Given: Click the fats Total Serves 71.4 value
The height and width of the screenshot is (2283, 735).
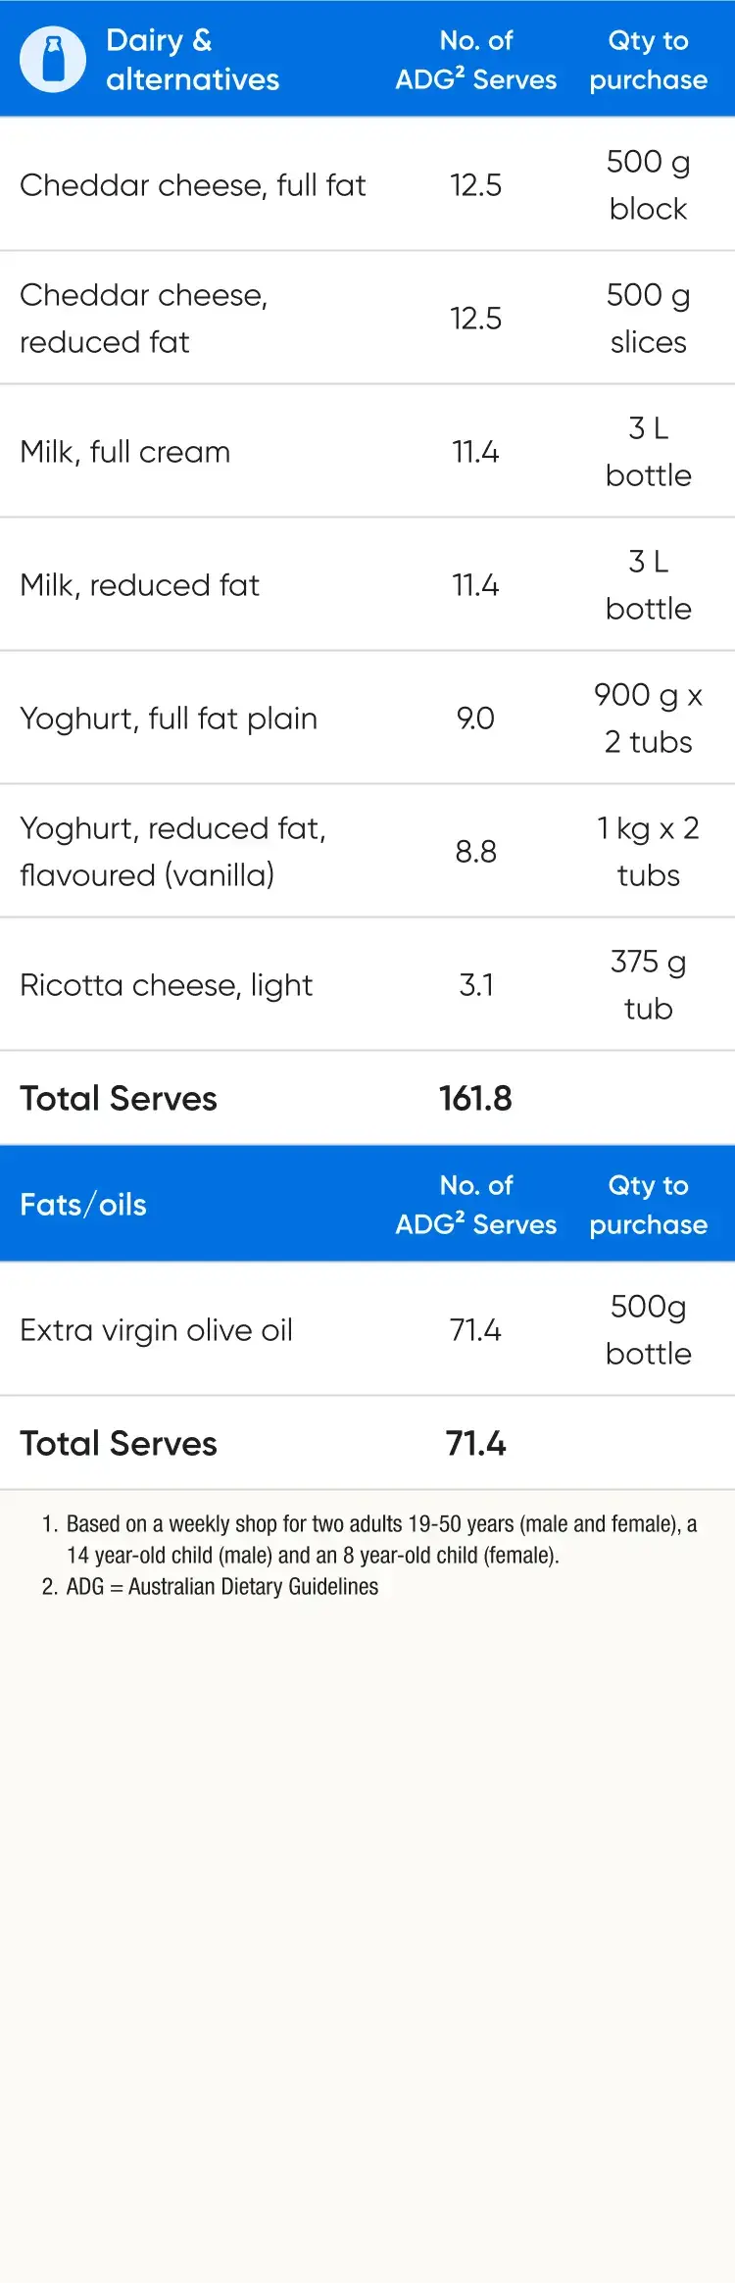Looking at the screenshot, I should [x=475, y=1444].
